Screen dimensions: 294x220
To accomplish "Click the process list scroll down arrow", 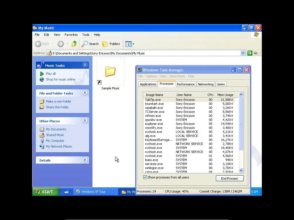I will coord(241,170).
